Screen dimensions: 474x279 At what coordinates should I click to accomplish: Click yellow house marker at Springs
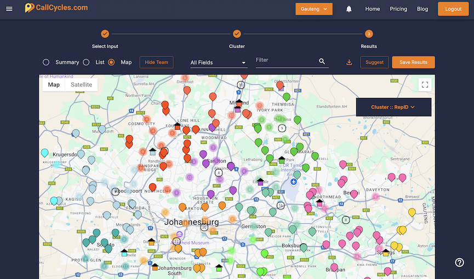point(386,252)
